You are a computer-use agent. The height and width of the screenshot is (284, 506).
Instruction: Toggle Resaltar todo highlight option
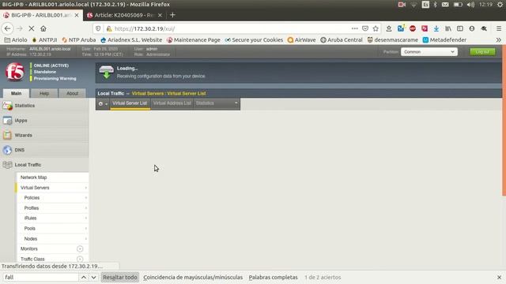click(120, 277)
